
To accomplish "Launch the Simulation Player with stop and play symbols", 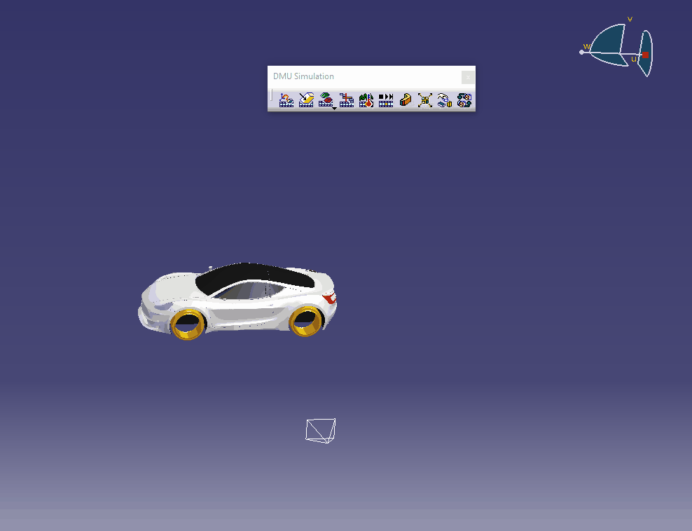I will point(386,100).
